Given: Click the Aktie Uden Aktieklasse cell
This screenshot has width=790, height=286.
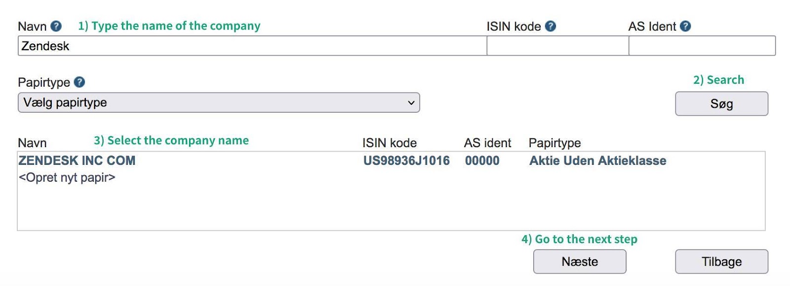Looking at the screenshot, I should point(597,160).
